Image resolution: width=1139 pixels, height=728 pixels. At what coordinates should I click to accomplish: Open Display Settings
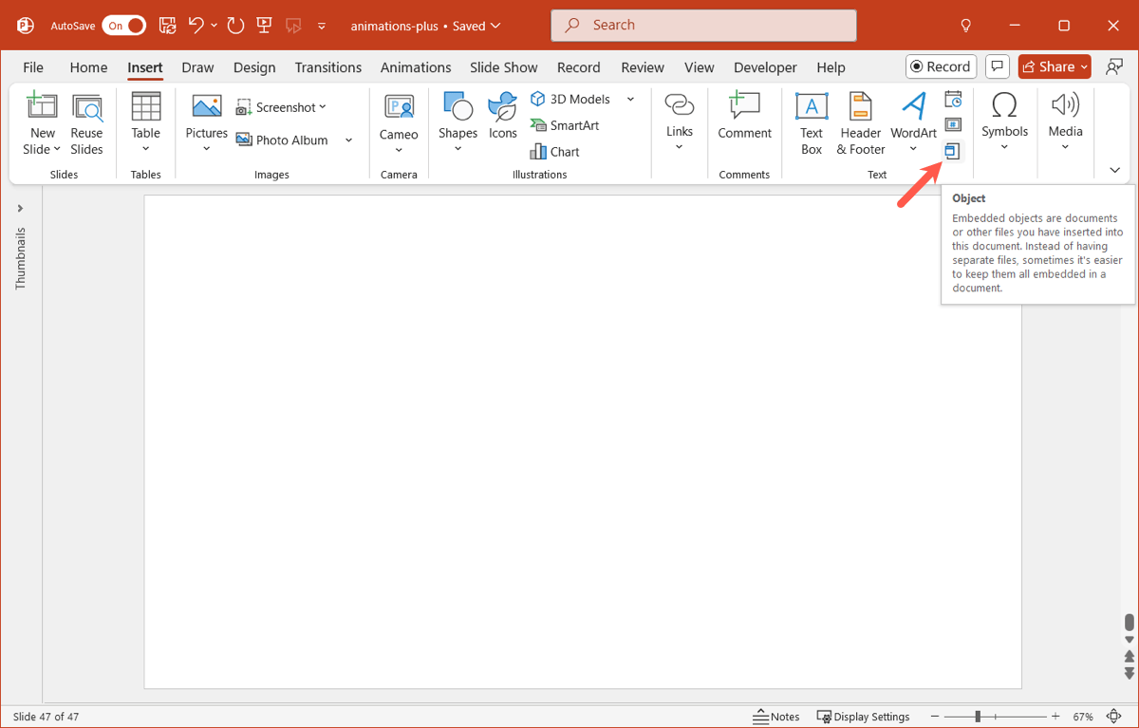(x=864, y=717)
